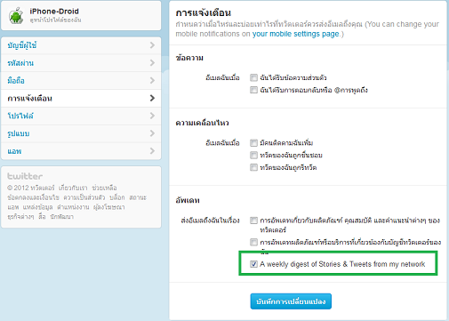This screenshot has height=321, width=449.
Task: Open นักพัฒนา footer link
Action: click(61, 217)
